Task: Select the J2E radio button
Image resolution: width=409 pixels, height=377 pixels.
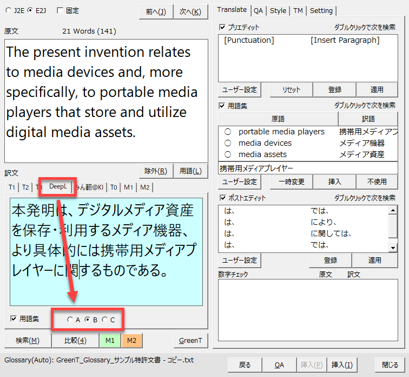Action: (x=9, y=10)
